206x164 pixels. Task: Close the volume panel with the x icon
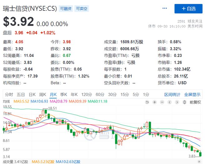199,162
